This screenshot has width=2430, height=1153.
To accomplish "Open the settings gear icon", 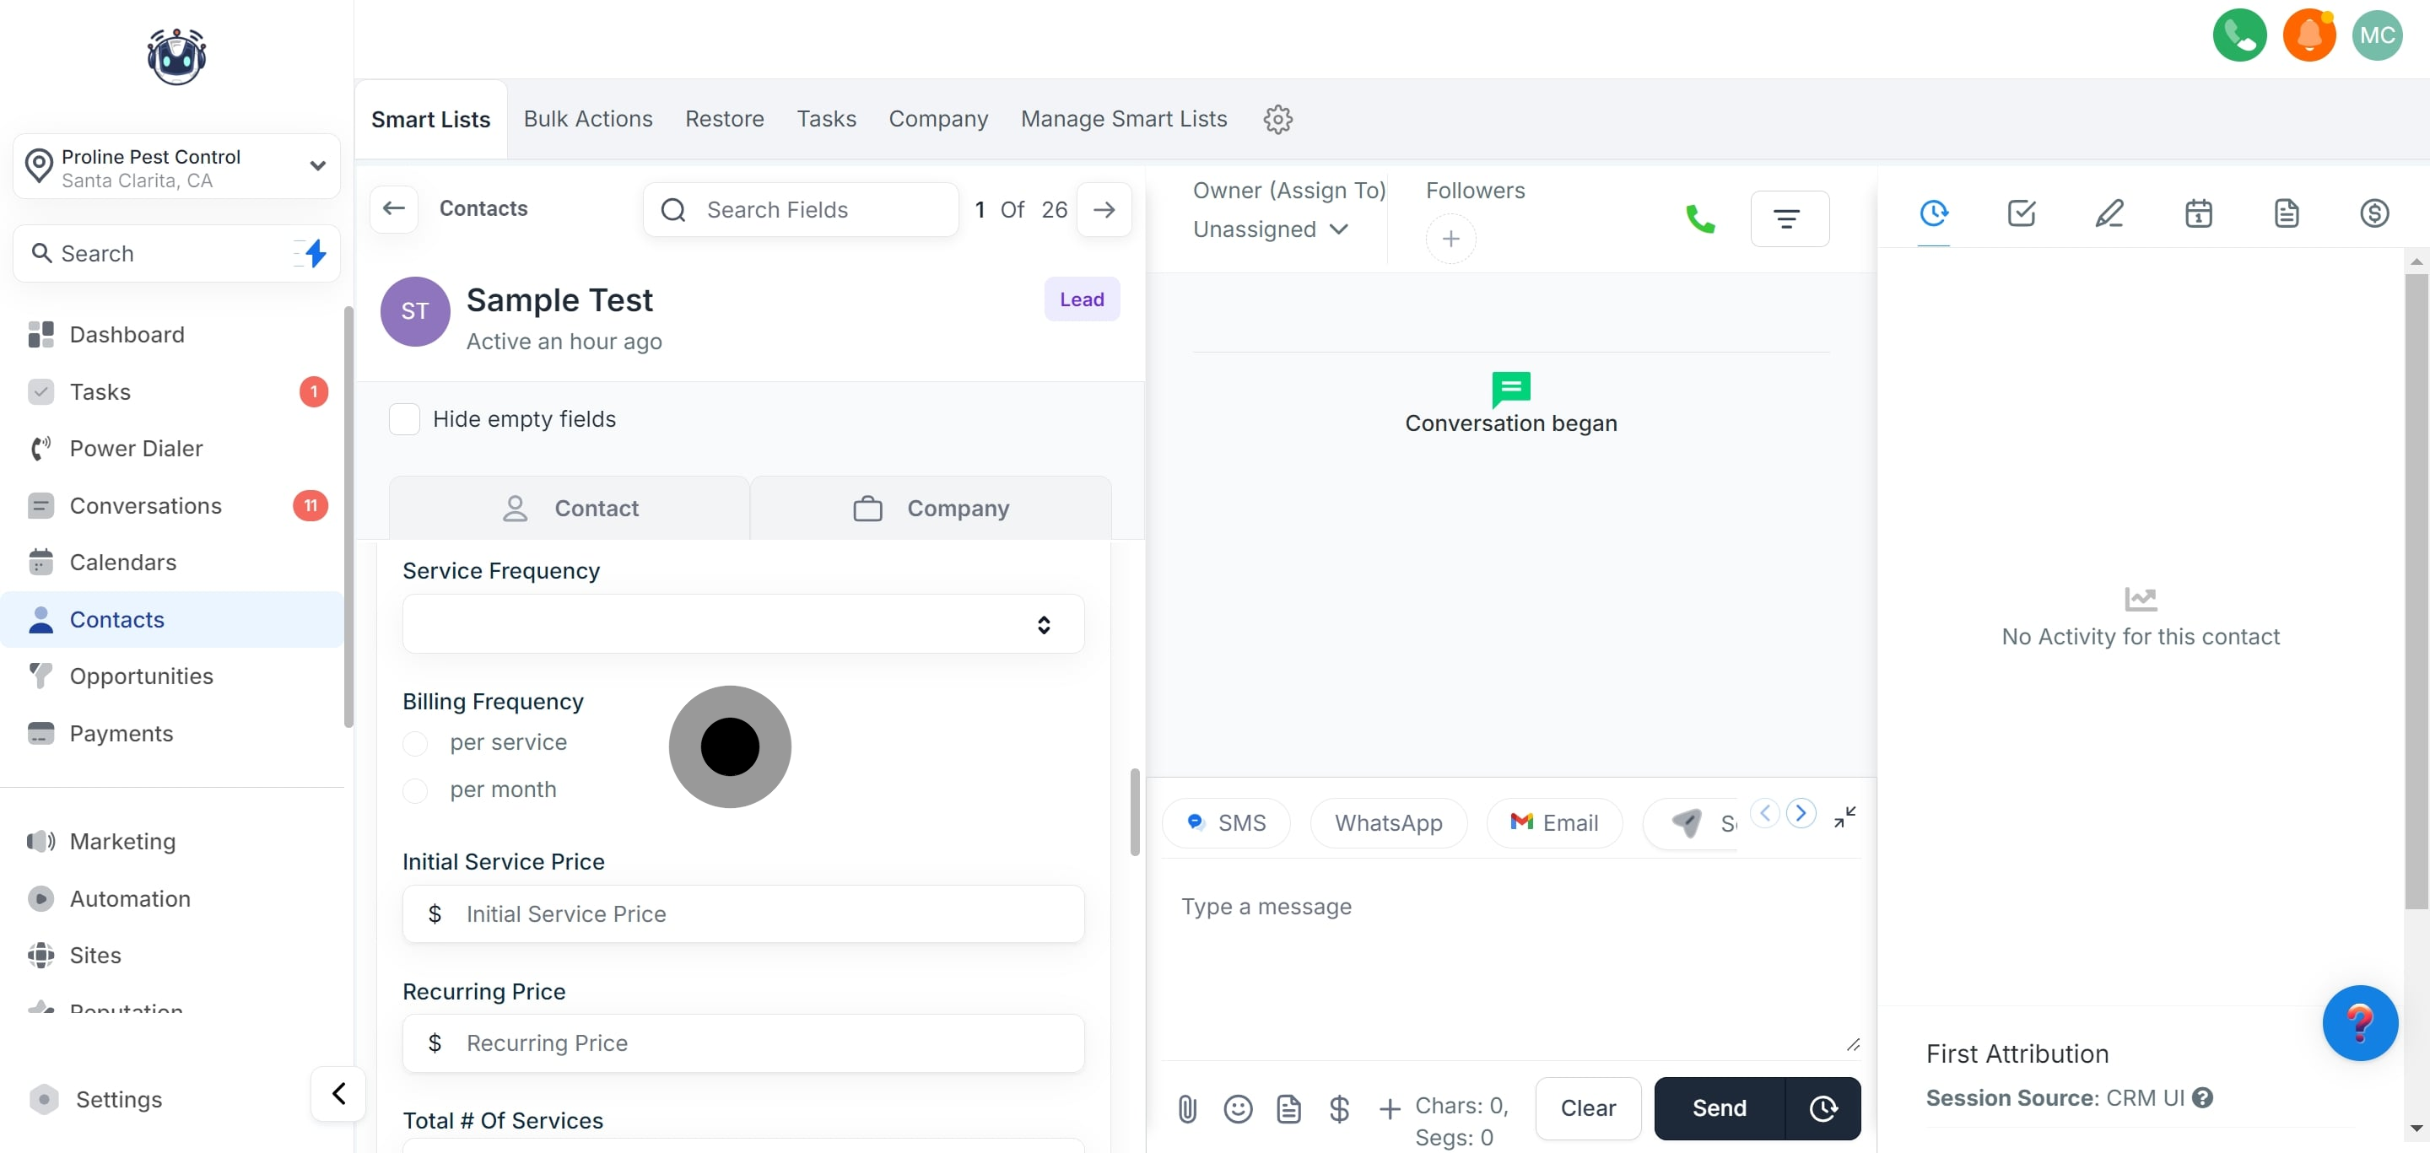I will pos(1277,119).
